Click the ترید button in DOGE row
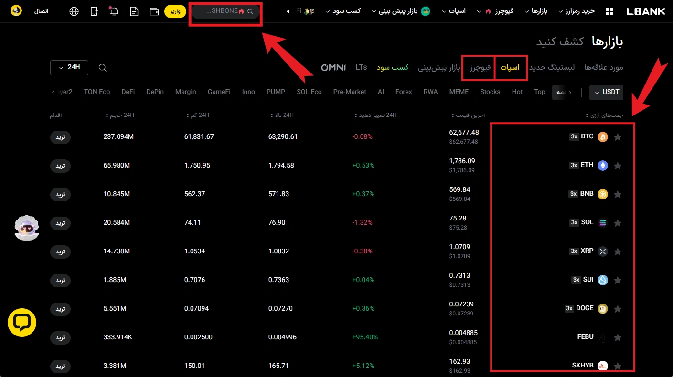 coord(60,309)
